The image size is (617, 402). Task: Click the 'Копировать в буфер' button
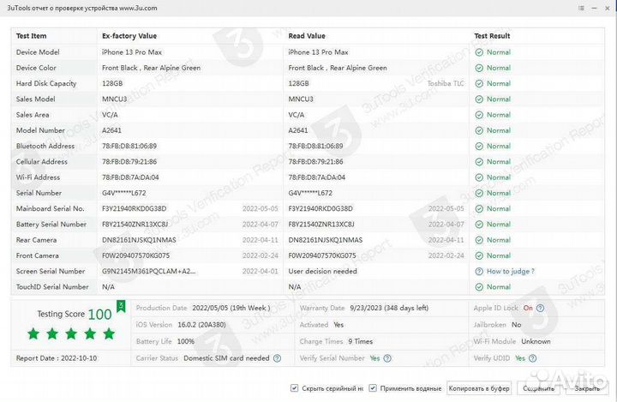point(479,388)
